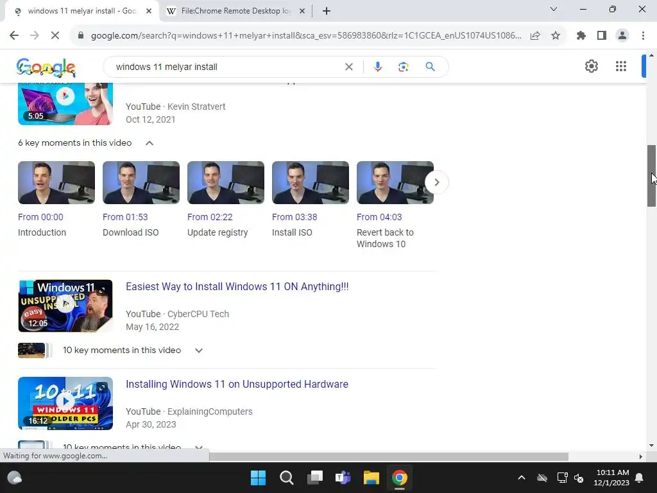Viewport: 657px width, 493px height.
Task: Click the address bar URL
Action: pos(306,36)
